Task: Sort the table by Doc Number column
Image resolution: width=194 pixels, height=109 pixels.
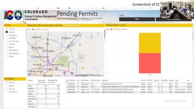Action: 70,80
